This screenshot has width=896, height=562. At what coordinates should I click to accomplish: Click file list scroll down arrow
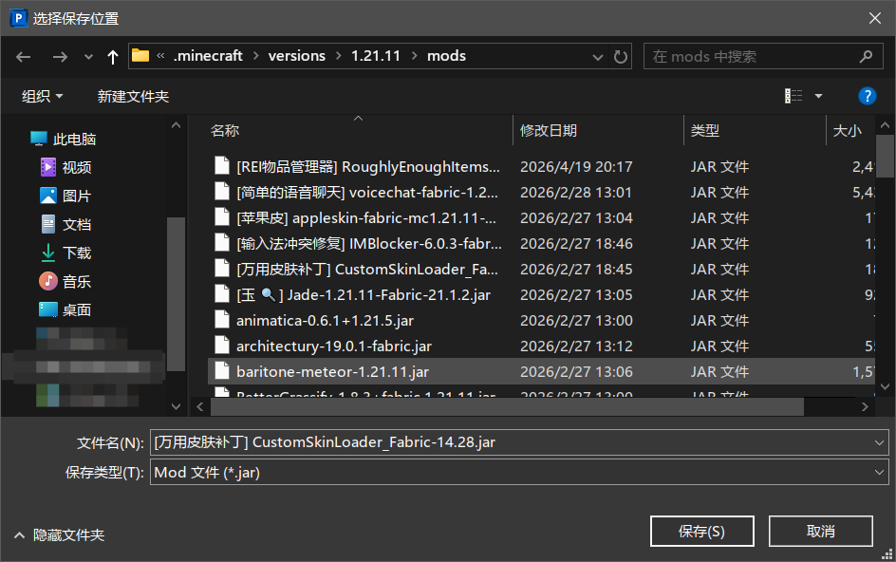coord(885,387)
